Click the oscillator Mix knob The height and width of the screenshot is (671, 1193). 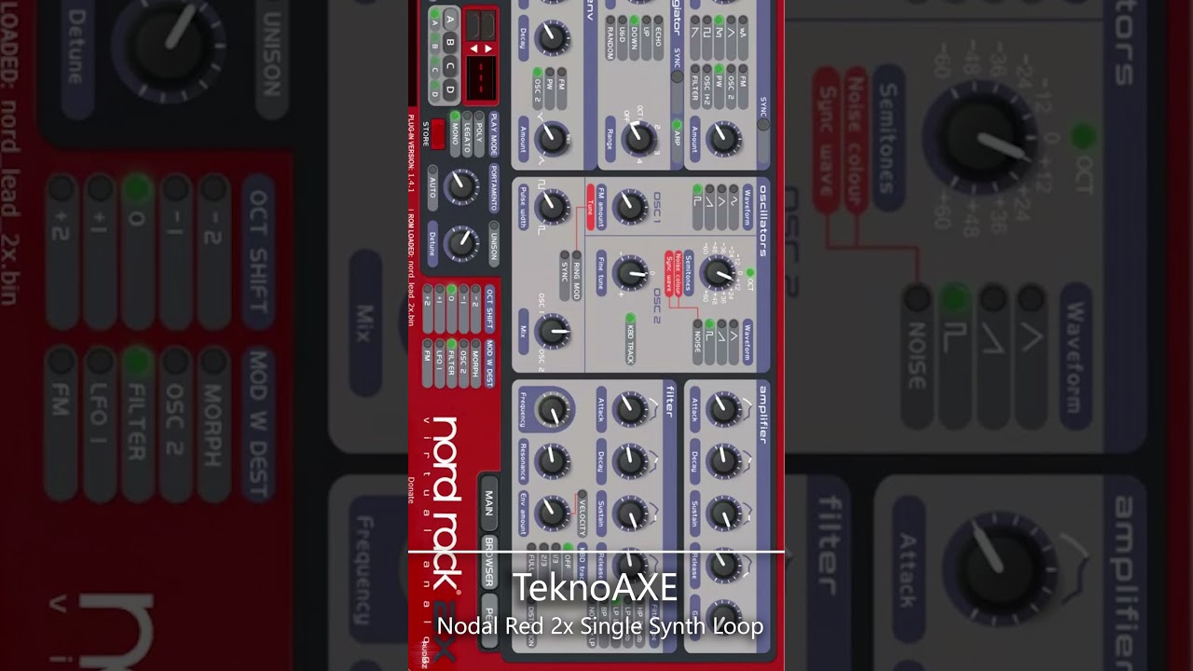(x=553, y=331)
